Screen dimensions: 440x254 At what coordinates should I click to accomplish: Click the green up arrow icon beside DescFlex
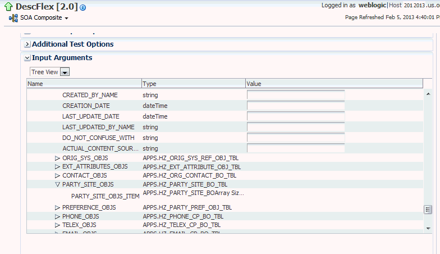(9, 7)
